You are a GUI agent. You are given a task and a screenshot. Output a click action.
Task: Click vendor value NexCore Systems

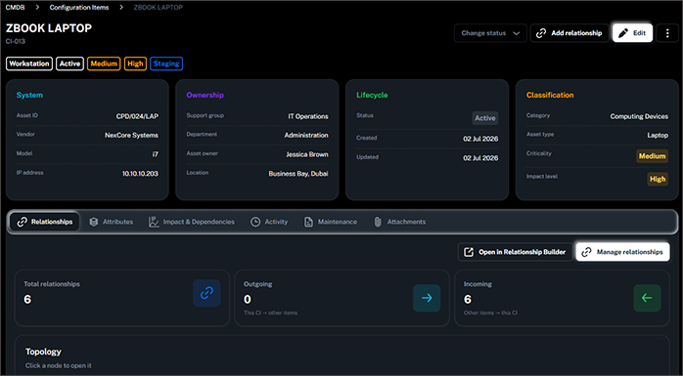[x=131, y=135]
